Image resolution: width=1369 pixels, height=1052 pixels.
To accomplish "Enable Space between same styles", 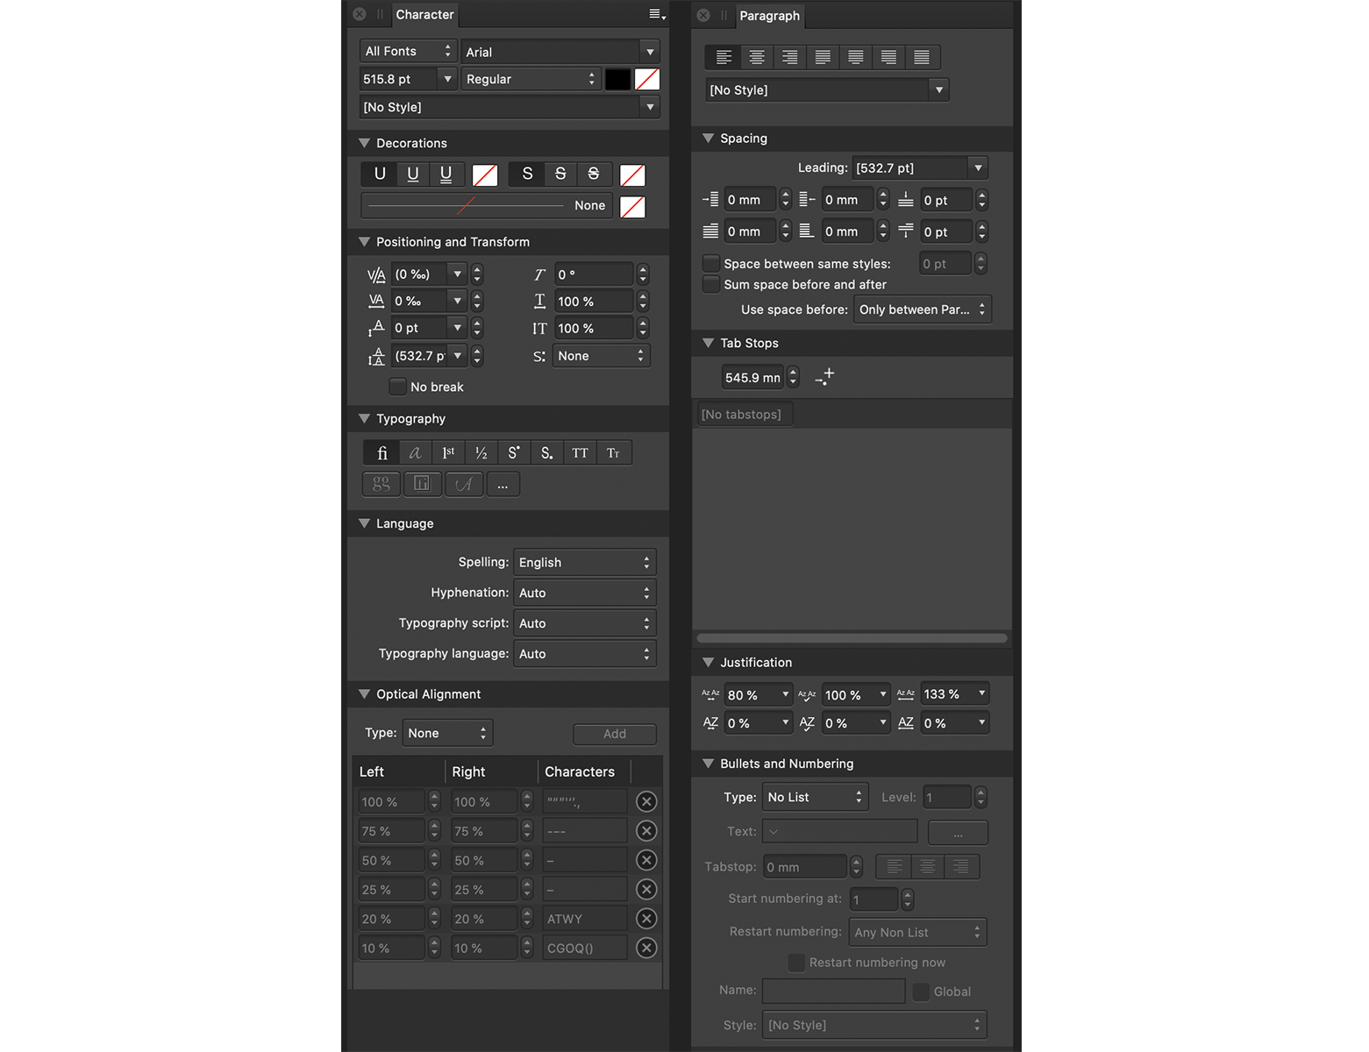I will [710, 263].
